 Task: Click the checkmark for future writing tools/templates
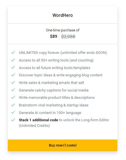[13, 67]
